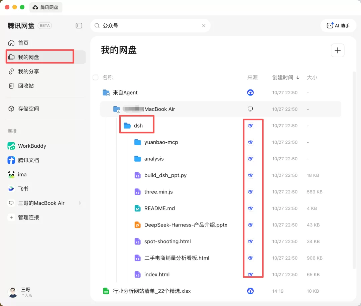This screenshot has width=361, height=306.
Task: Open the MacBook Air folder row
Action: tap(221, 109)
